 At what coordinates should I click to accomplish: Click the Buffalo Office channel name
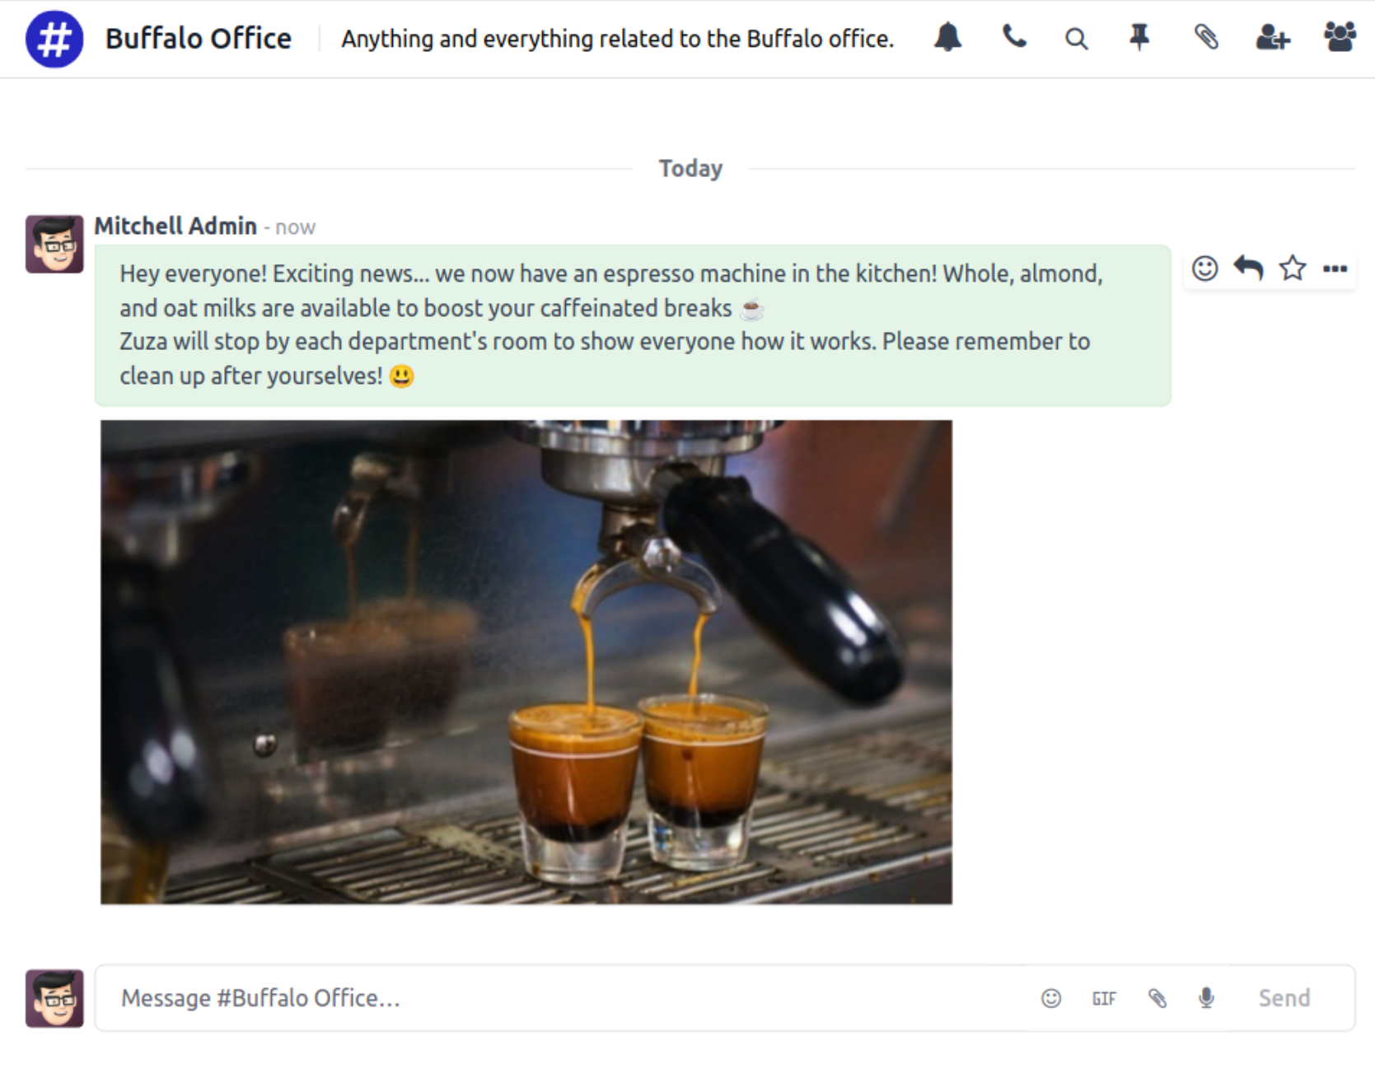pyautogui.click(x=198, y=39)
